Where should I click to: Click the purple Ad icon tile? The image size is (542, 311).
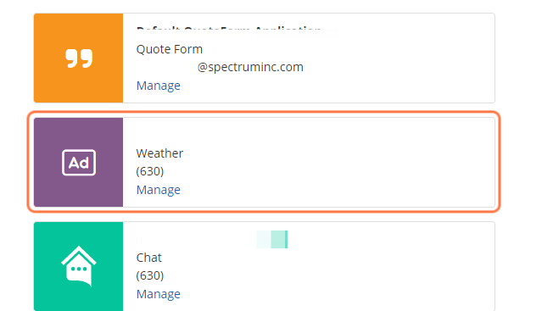[x=79, y=162]
